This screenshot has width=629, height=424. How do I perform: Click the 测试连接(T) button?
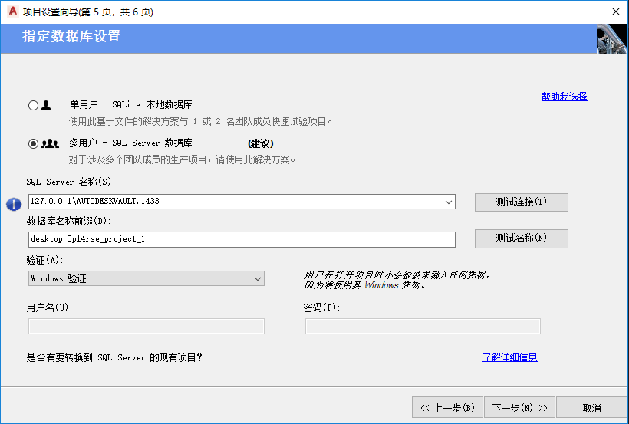(x=521, y=202)
